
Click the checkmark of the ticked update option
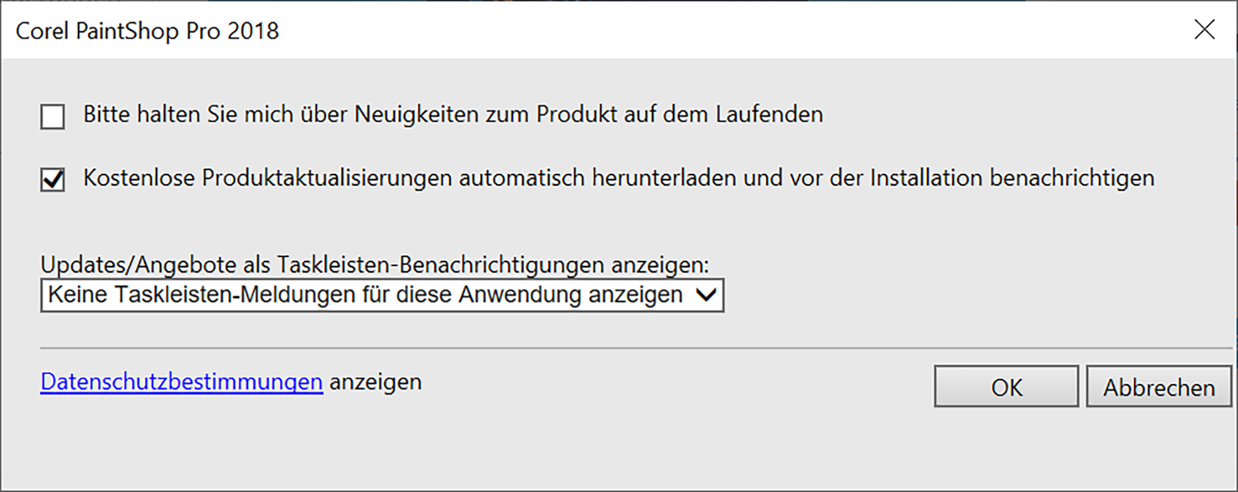click(53, 180)
